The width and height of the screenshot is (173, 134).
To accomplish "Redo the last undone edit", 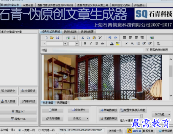I will point(116,38).
